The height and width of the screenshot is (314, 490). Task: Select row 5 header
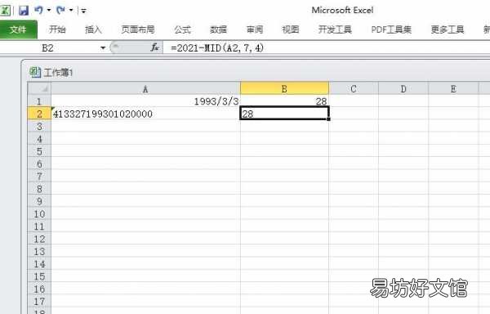pos(39,151)
